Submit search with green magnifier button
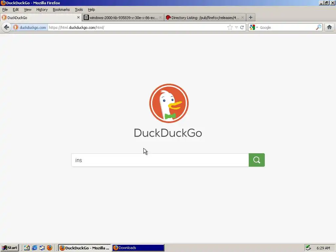336x252 pixels. (x=257, y=160)
